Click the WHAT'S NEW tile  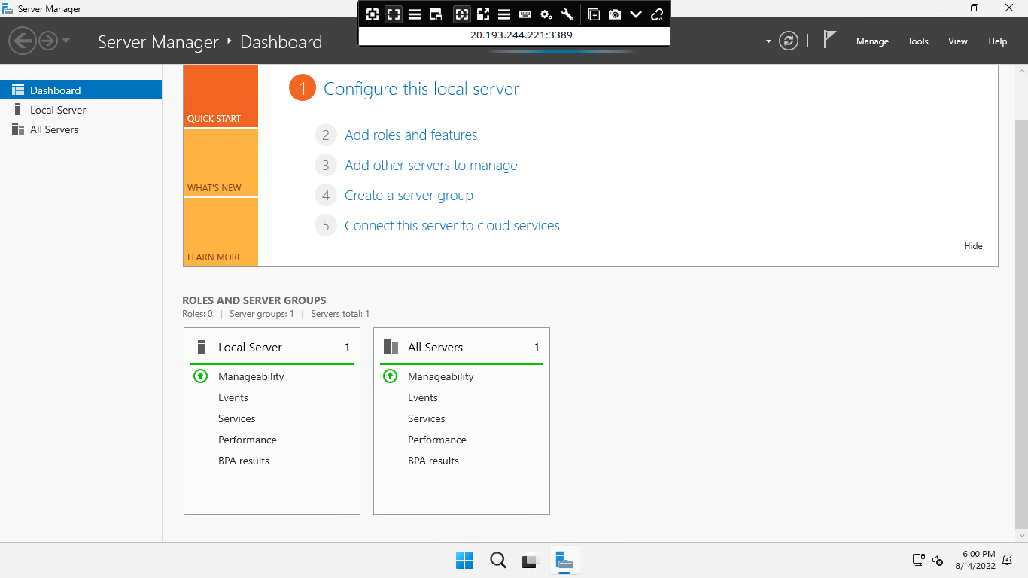tap(221, 163)
